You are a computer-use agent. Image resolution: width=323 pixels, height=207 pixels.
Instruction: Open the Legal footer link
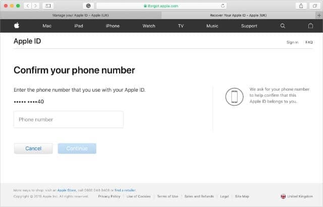224,196
